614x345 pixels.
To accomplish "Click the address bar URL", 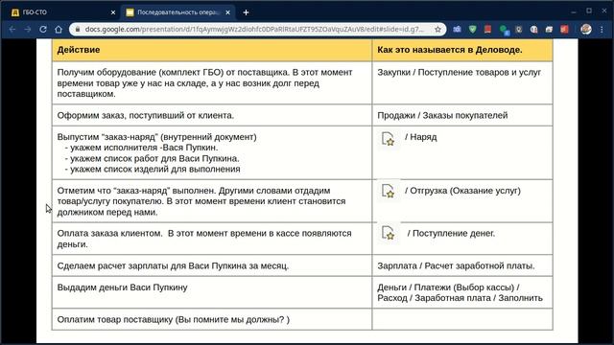I will click(254, 30).
